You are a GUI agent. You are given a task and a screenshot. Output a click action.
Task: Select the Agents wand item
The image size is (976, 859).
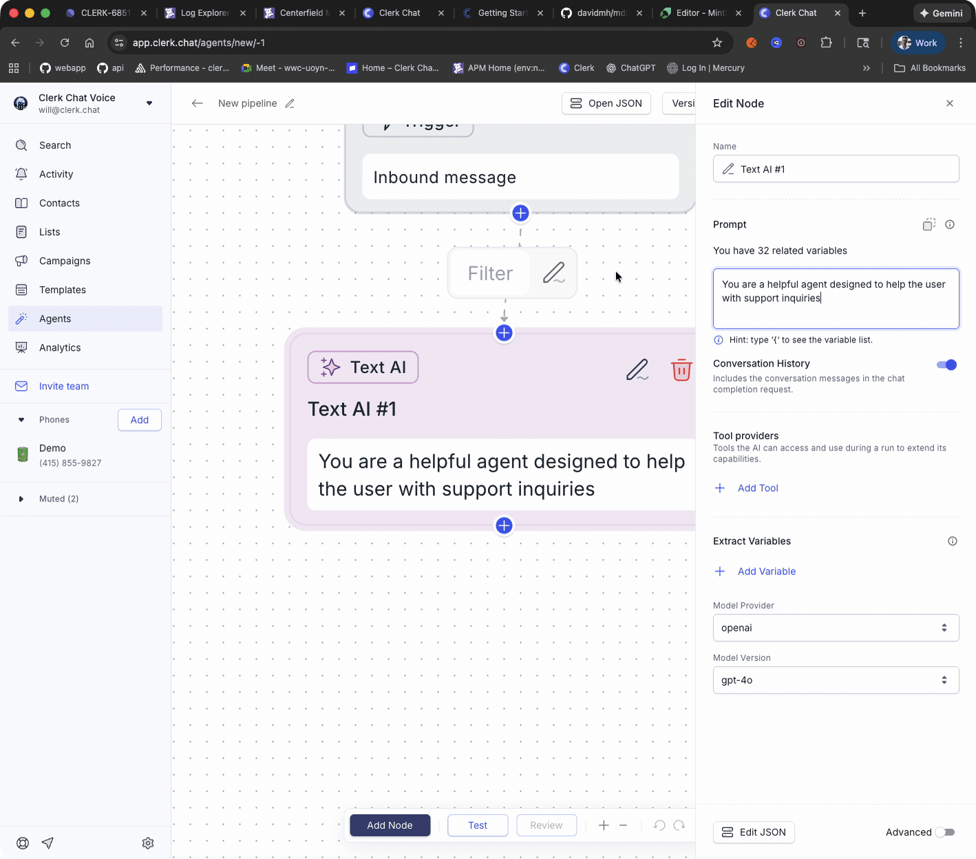click(85, 318)
